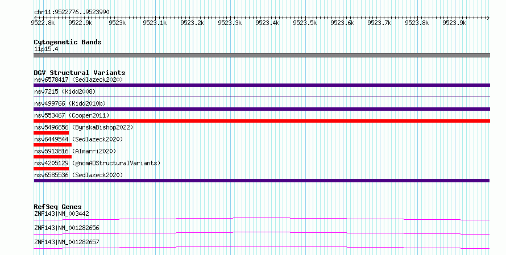Click the gray 11p15.4 cytogenetic band bar
Screen dimensions: 506x255
pos(262,55)
